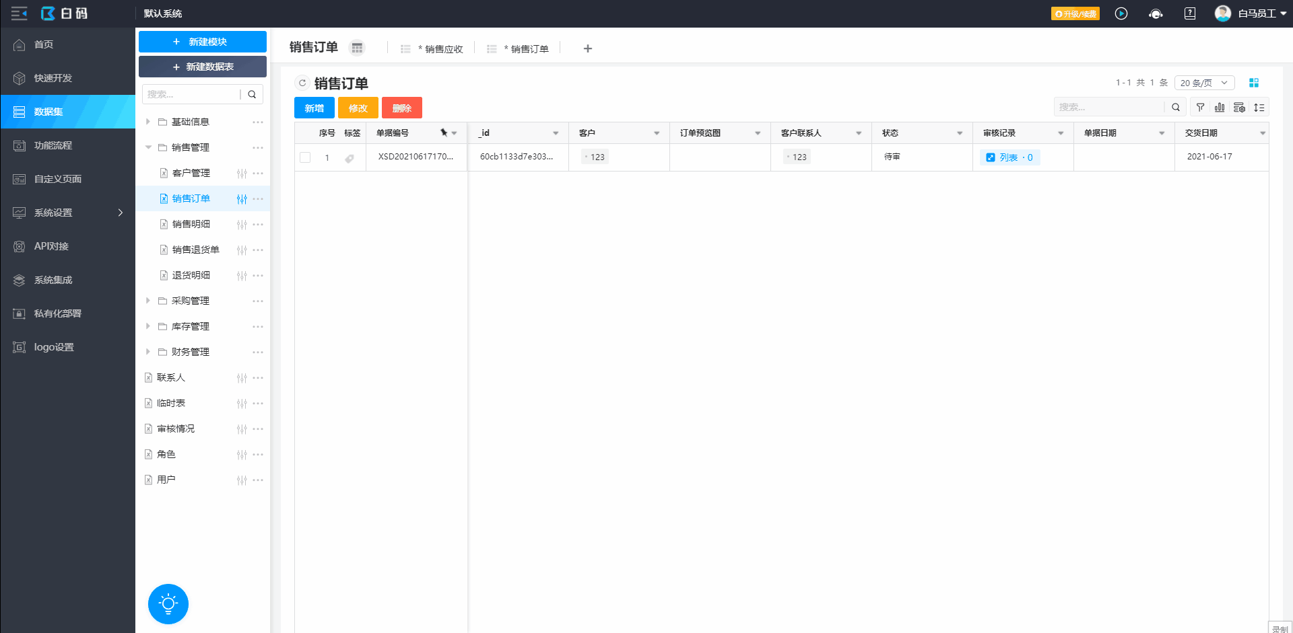Click the tag icon in row 1

[350, 158]
